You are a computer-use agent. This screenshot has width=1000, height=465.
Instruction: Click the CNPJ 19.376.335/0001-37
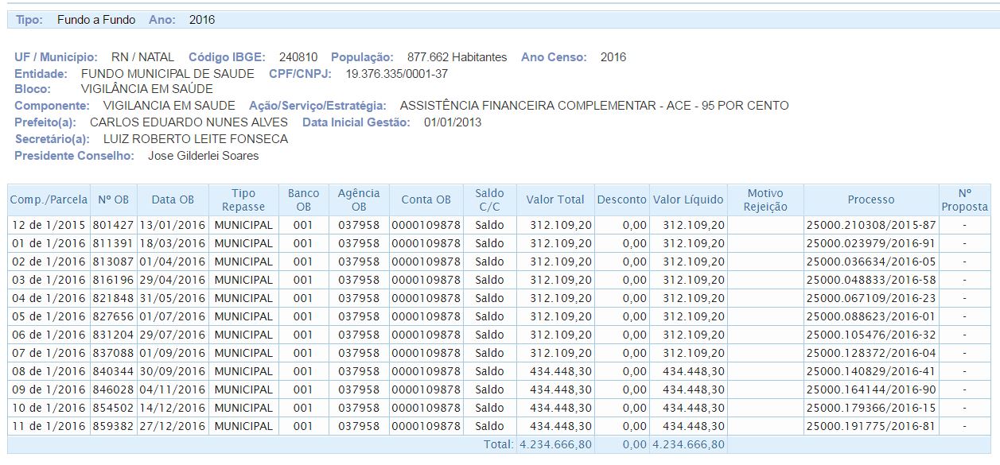click(397, 73)
